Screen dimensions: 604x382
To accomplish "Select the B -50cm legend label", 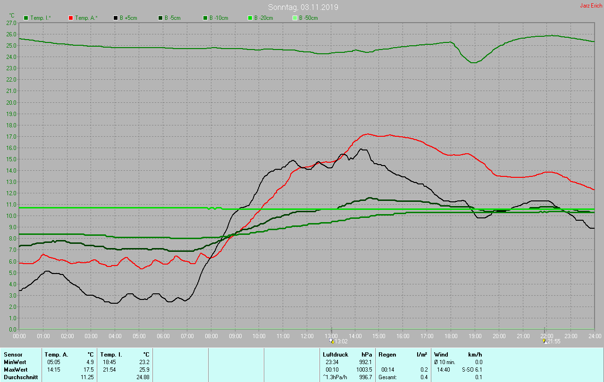I will pyautogui.click(x=308, y=18).
